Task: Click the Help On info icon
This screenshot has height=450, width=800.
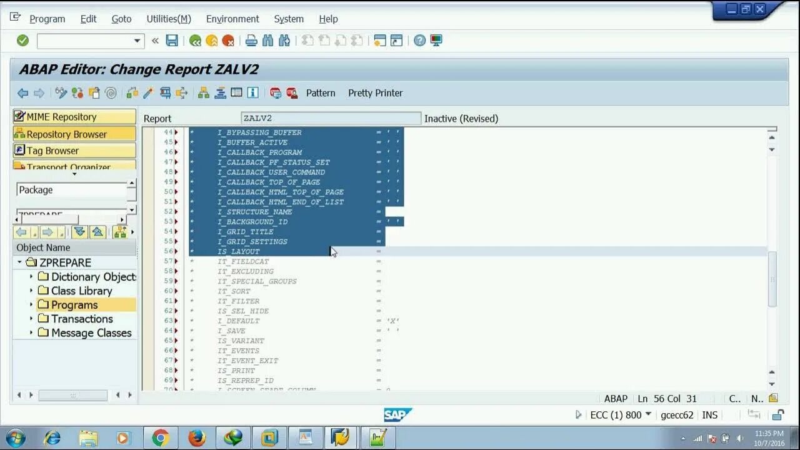Action: [x=252, y=93]
